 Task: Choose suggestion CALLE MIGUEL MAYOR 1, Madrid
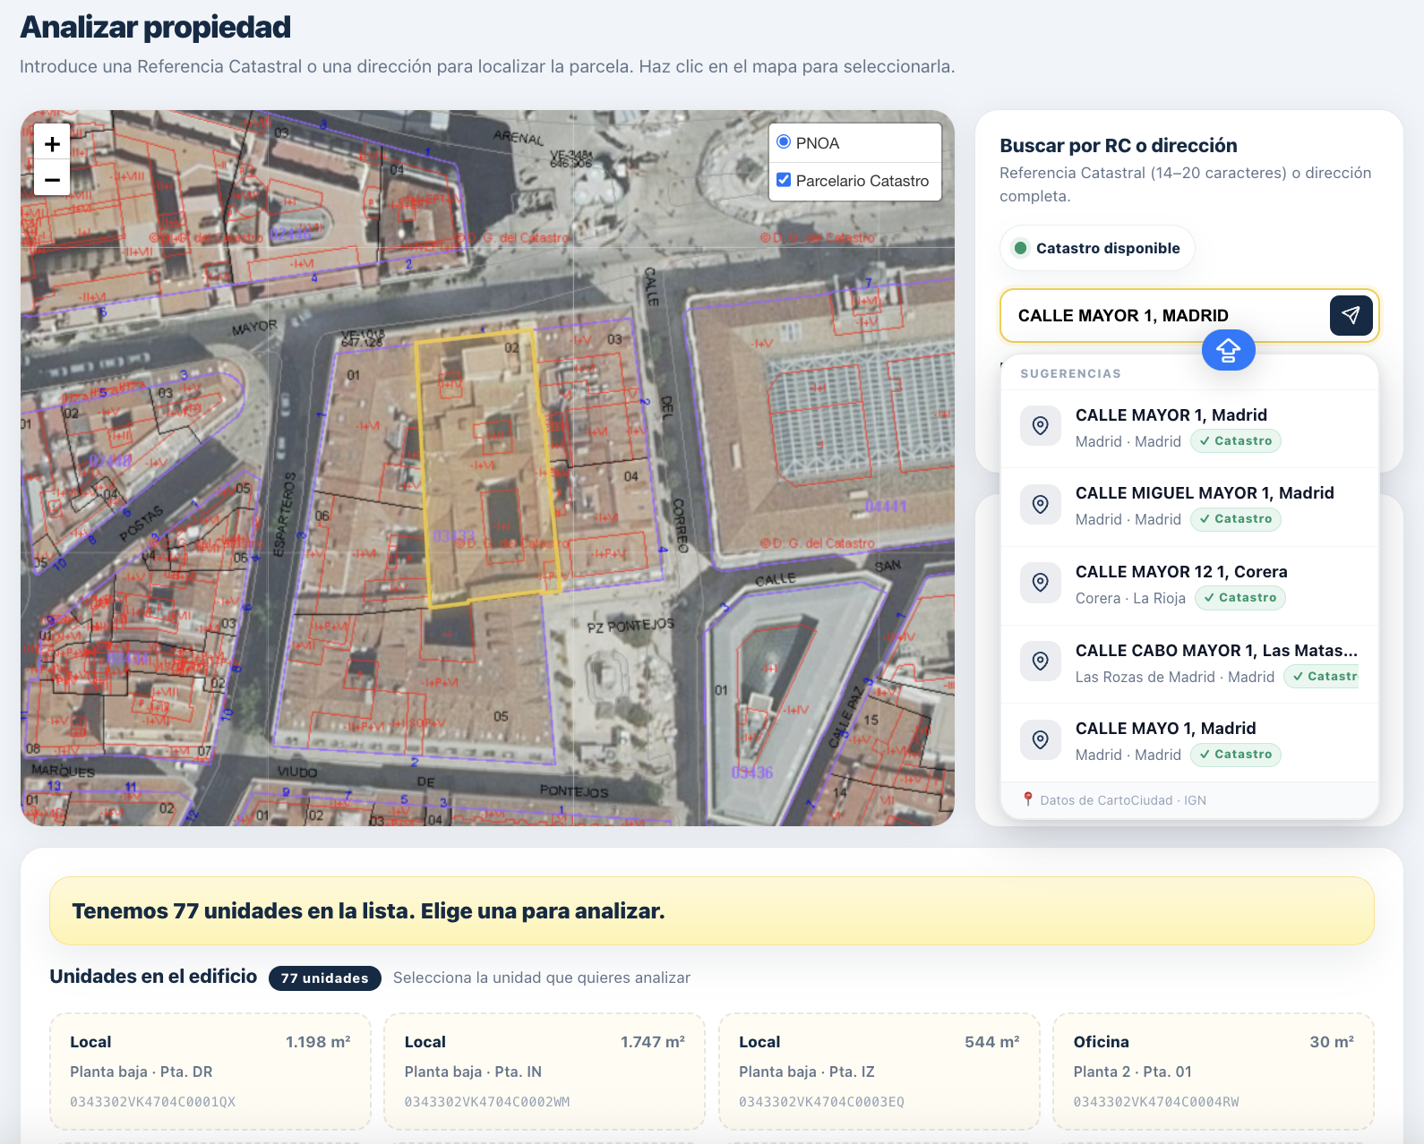point(1189,507)
